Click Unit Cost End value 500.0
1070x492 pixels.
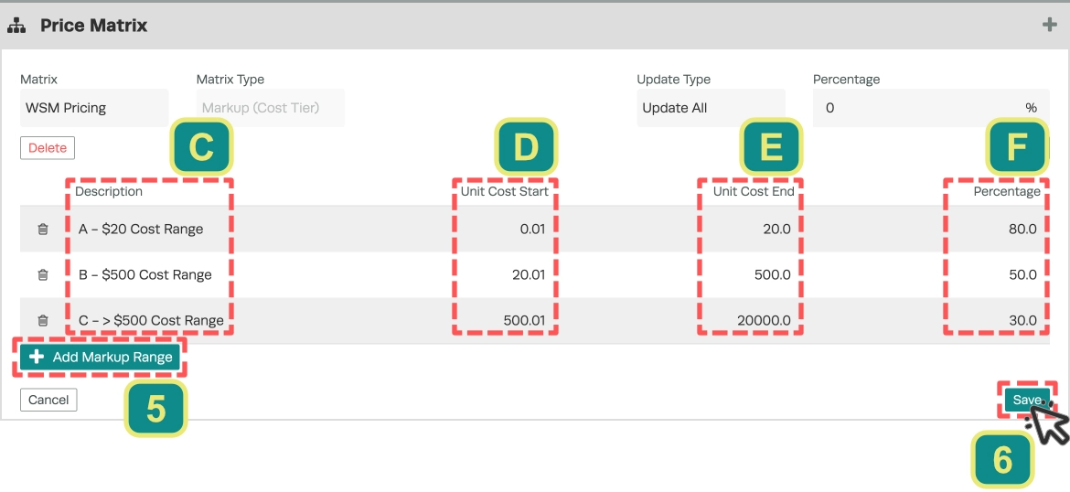tap(773, 275)
